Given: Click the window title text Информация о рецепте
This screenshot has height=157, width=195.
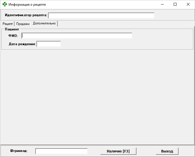Looking at the screenshot, I should click(x=27, y=5).
